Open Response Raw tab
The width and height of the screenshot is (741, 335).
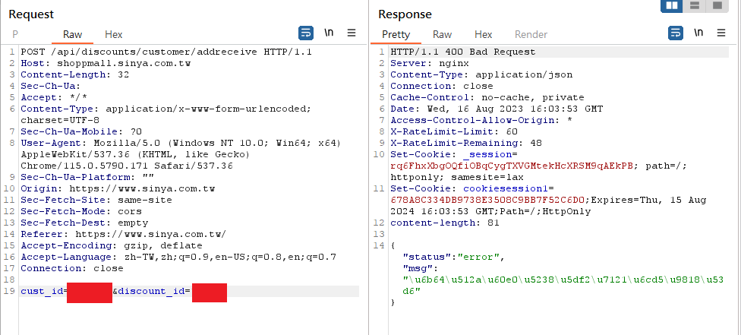pos(443,34)
